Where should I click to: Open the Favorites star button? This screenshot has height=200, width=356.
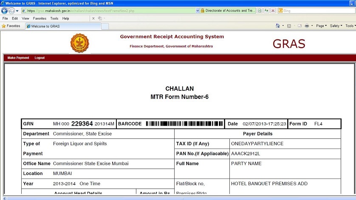click(x=11, y=26)
